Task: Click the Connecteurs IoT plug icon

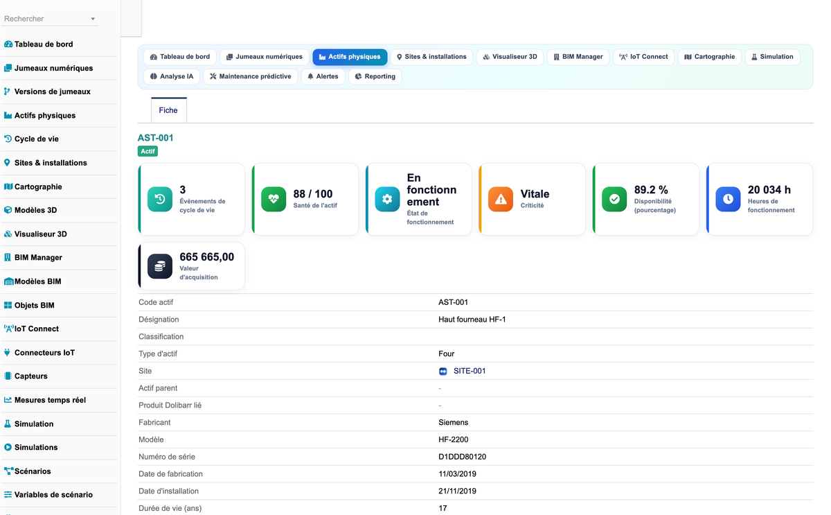Action: point(8,352)
